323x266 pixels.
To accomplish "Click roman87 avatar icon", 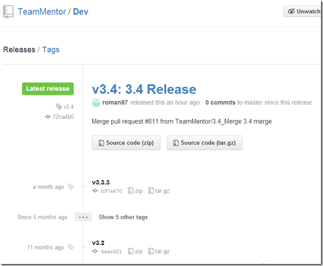I will point(96,102).
